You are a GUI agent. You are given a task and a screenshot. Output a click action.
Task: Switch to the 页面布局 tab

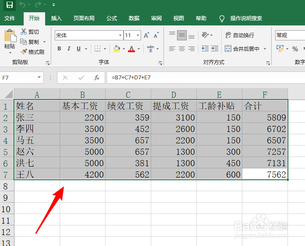pyautogui.click(x=84, y=18)
